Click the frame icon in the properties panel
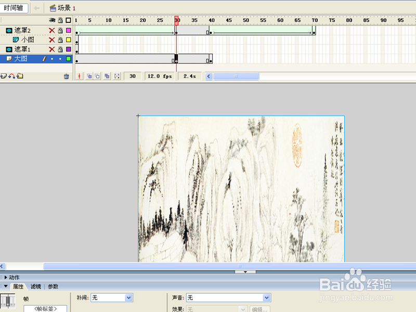416x312 pixels. pos(8,301)
